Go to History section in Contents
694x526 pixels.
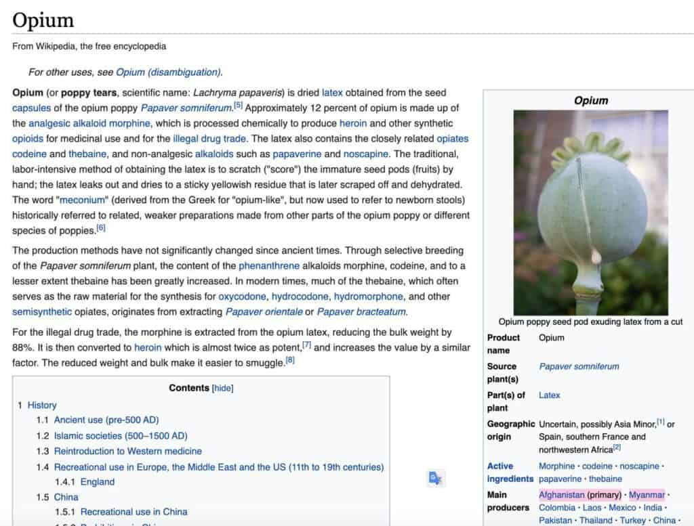(42, 405)
